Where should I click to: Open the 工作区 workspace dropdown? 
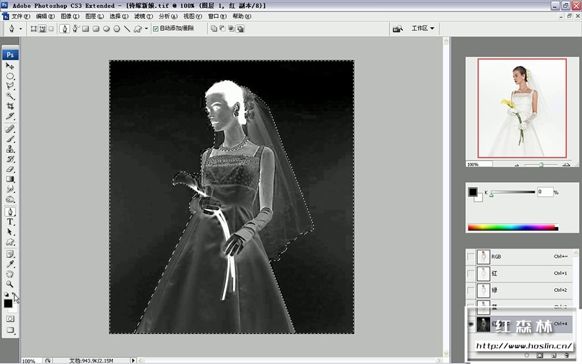click(x=423, y=28)
